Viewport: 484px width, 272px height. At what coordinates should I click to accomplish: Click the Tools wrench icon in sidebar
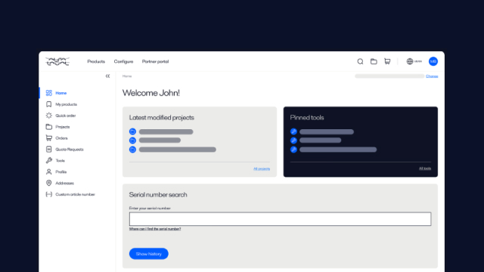48,160
